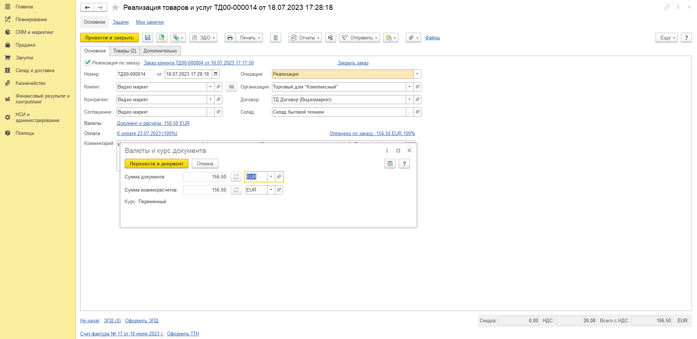Open the EUR document currency record
The height and width of the screenshot is (339, 697).
[279, 177]
